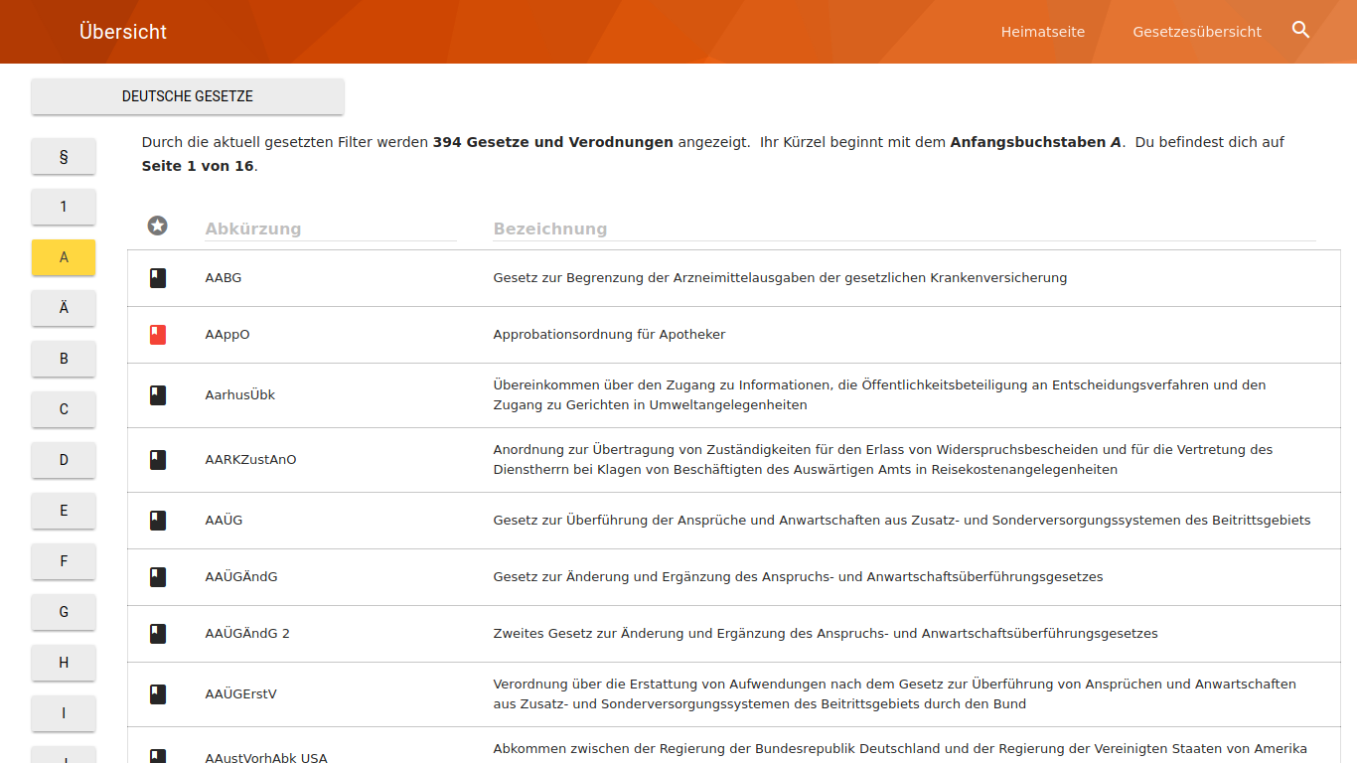Bookmark the AARKZustAnO law
This screenshot has height=763, width=1357.
[x=157, y=460]
